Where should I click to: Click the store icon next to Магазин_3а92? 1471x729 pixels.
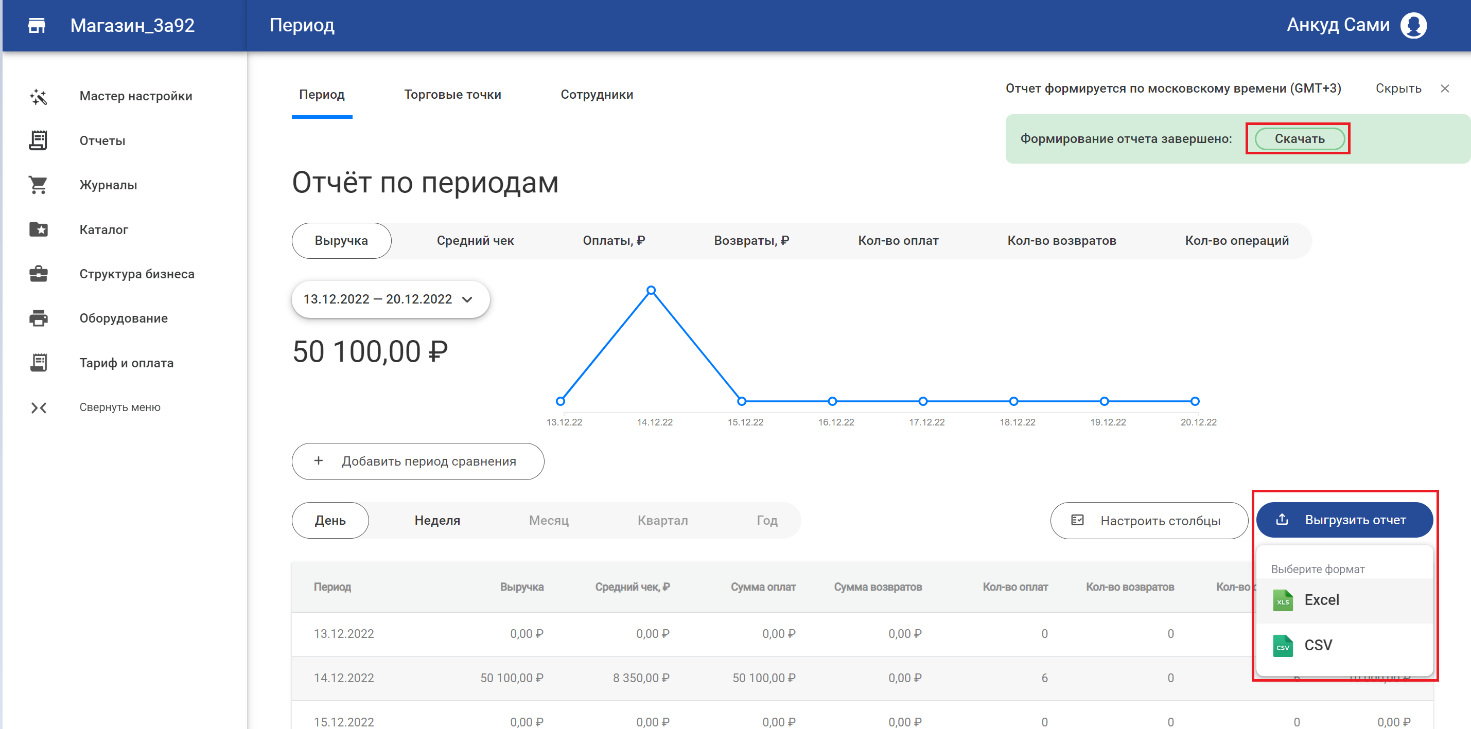pos(37,26)
